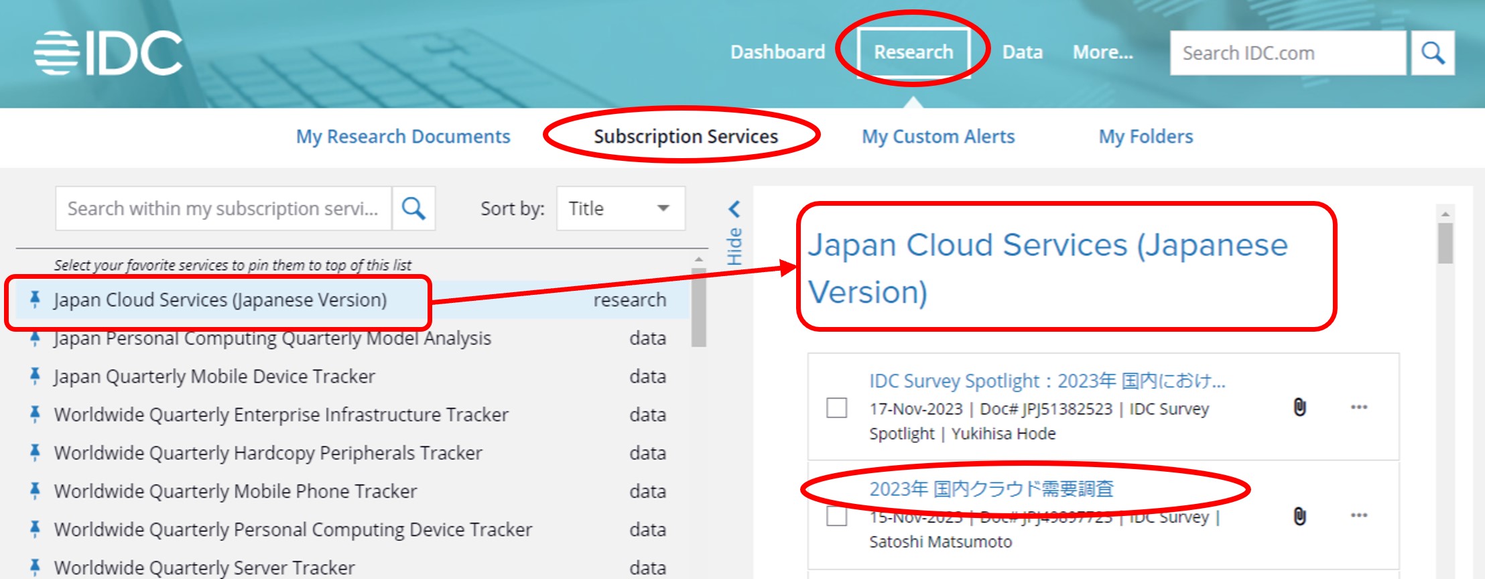This screenshot has height=579, width=1485.
Task: Click the document panel scrollbar thumb
Action: tap(1445, 243)
